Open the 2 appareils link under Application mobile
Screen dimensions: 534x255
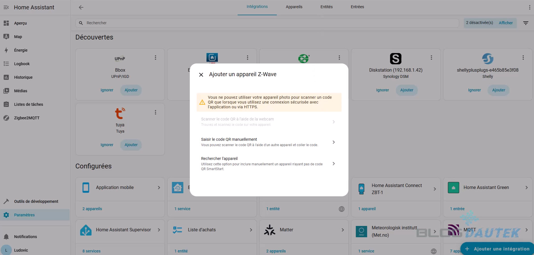[92, 209]
